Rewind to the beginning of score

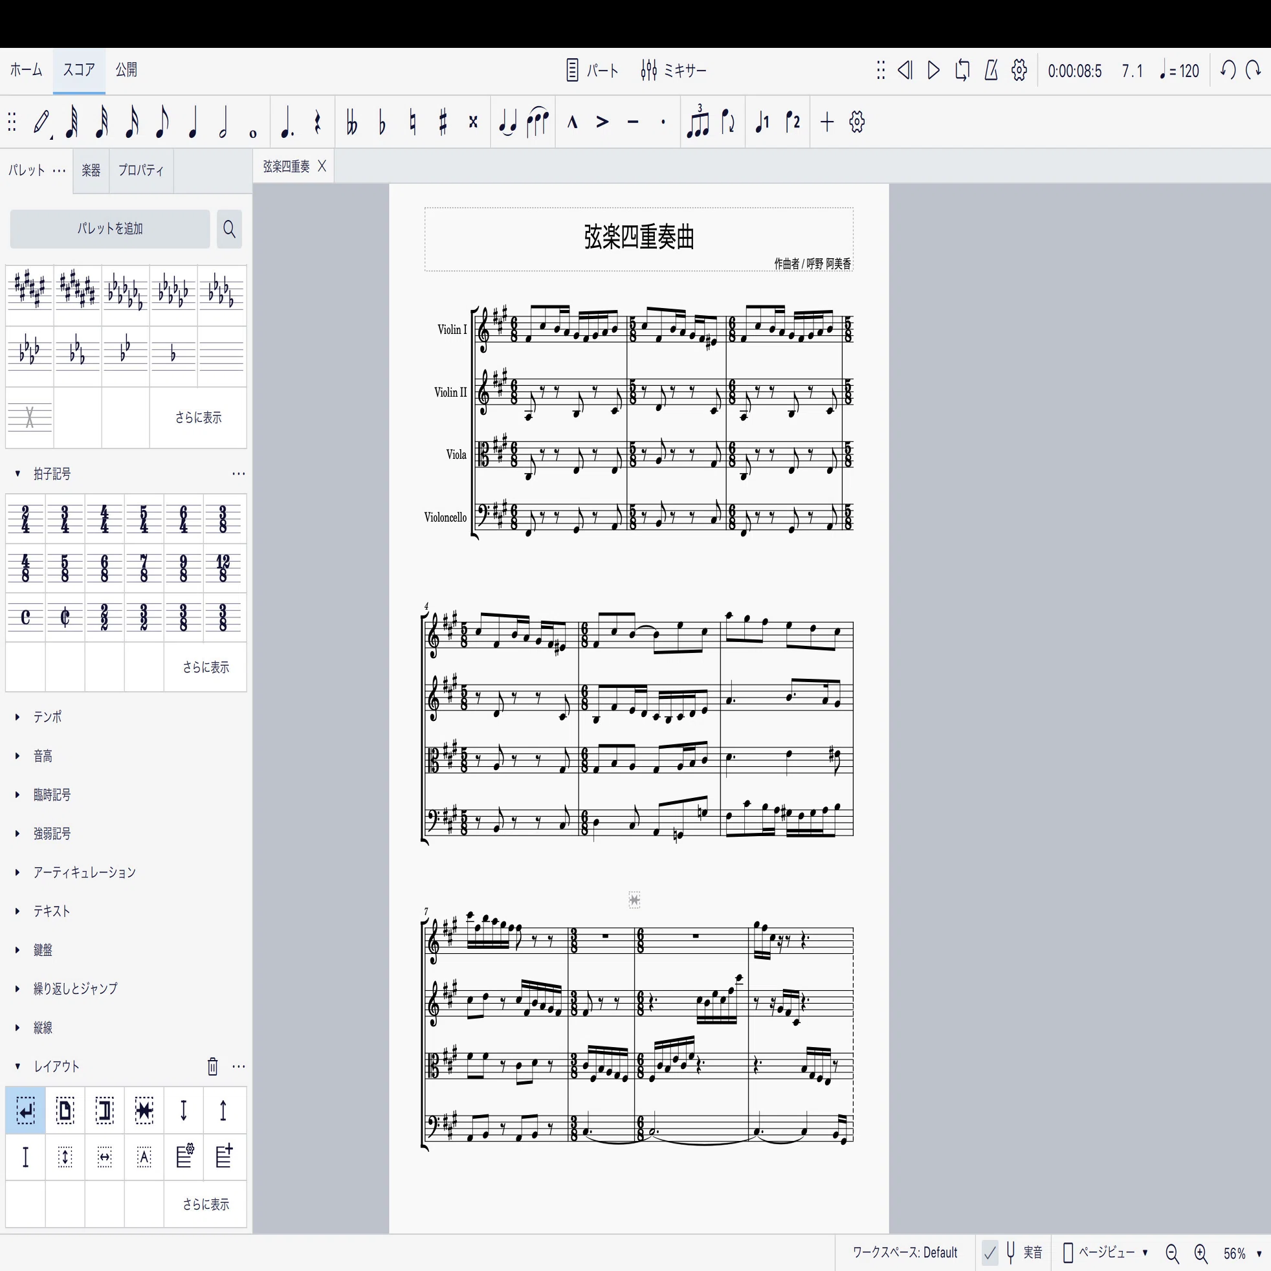tap(905, 70)
